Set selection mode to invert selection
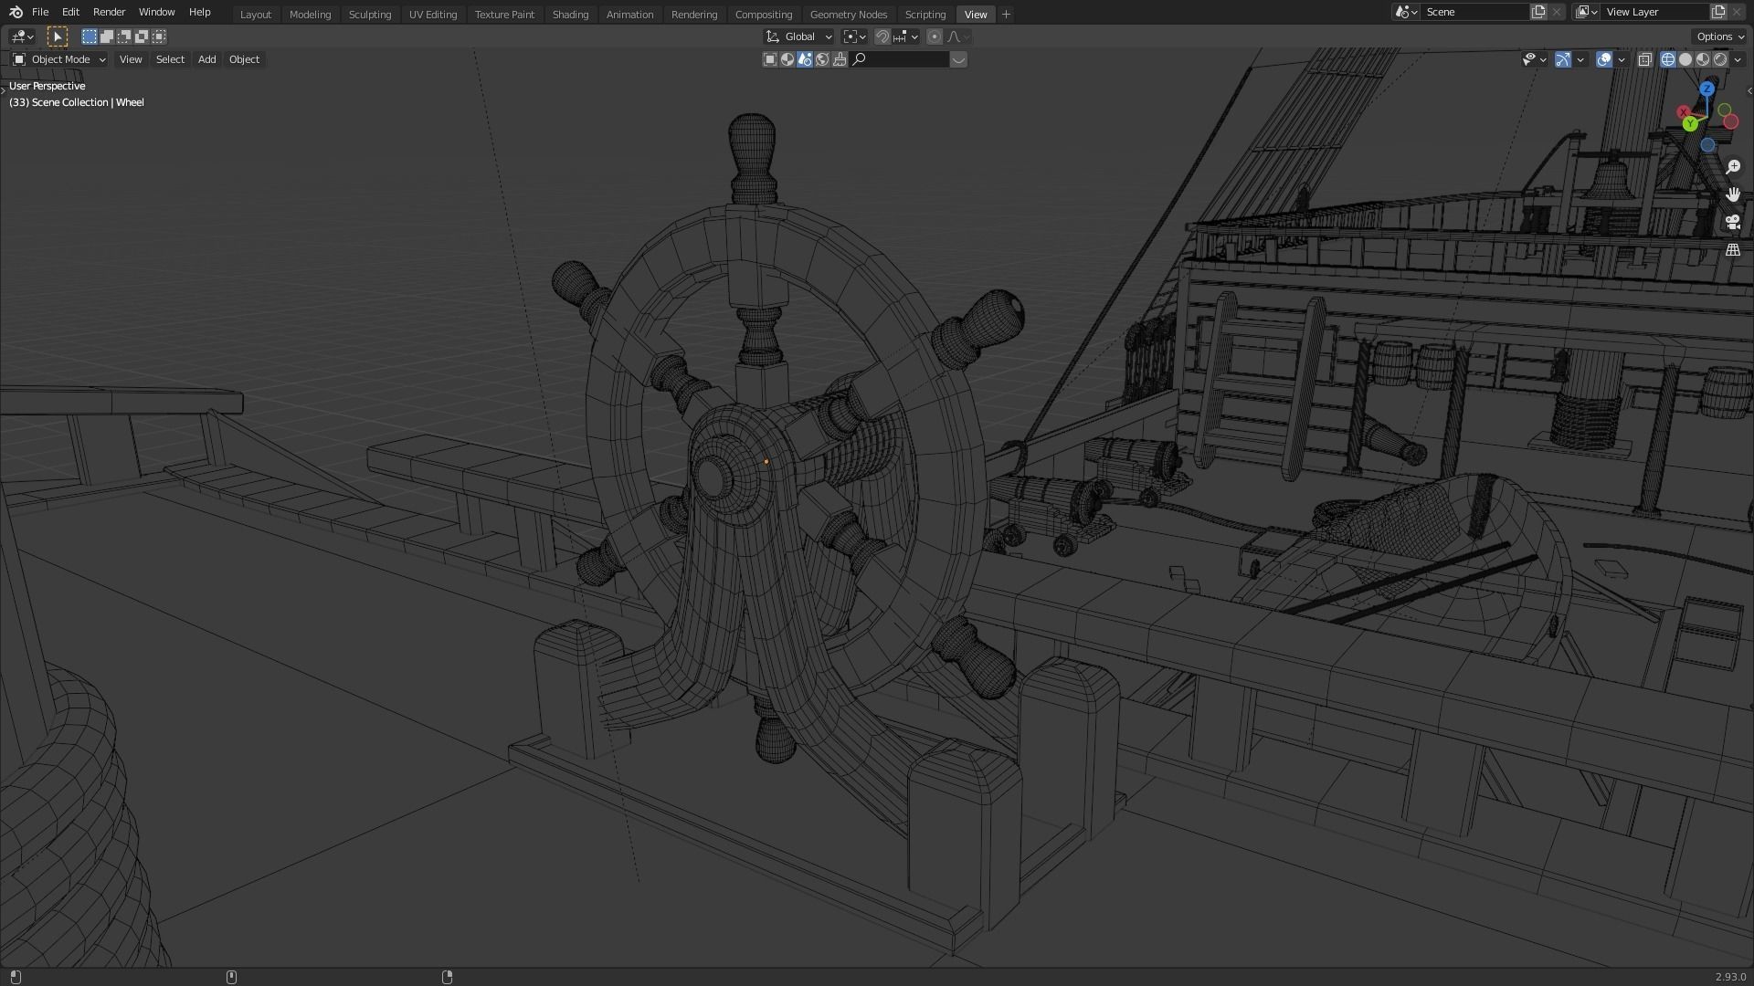Viewport: 1754px width, 986px height. tap(142, 37)
